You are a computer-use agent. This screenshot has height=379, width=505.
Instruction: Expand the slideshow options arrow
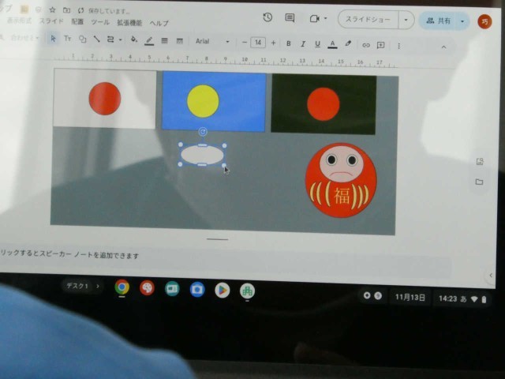406,20
